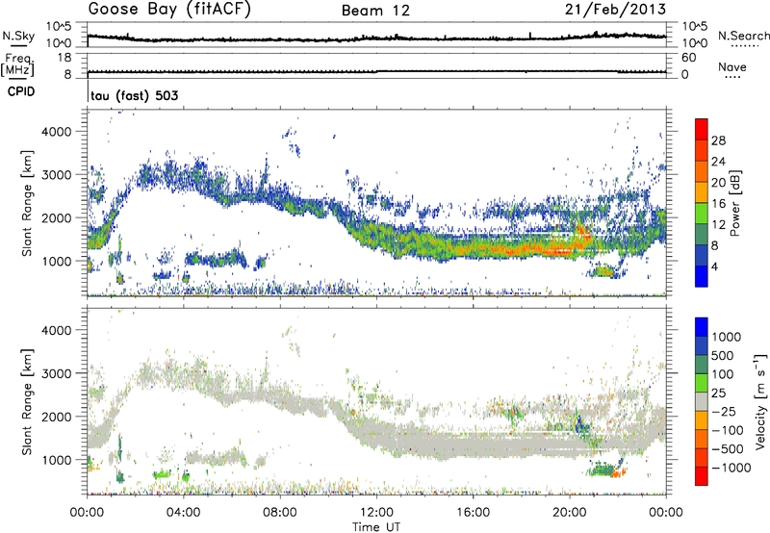The image size is (770, 533).
Task: Click the Beam 12 label
Action: (375, 11)
